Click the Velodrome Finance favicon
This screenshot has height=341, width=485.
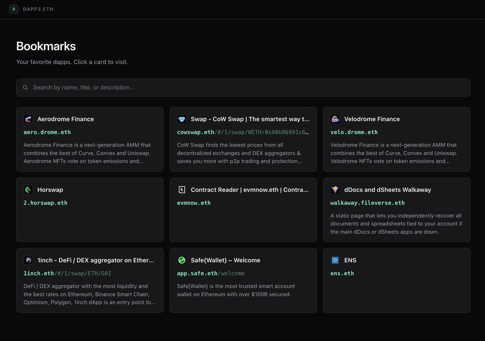[x=335, y=119]
